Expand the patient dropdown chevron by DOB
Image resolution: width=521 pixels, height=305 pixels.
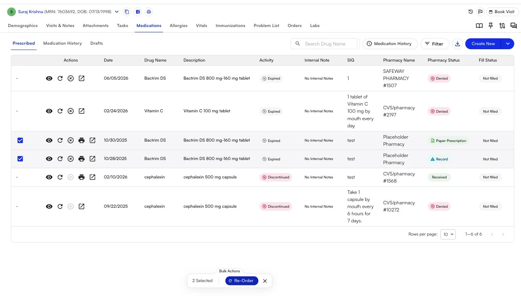point(117,12)
